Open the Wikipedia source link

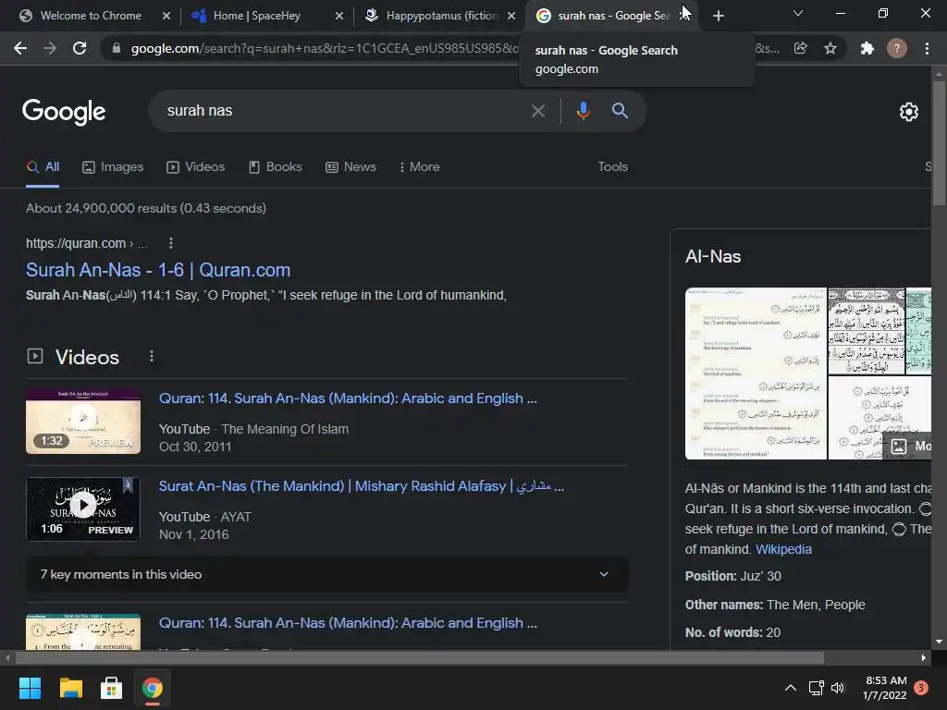coord(783,549)
